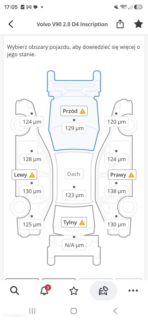Select the car sale tag tab

pos(103,291)
